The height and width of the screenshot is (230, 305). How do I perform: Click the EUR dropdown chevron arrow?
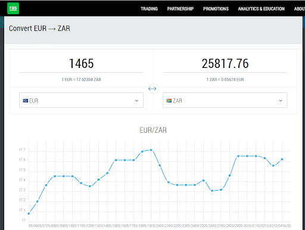pos(136,101)
